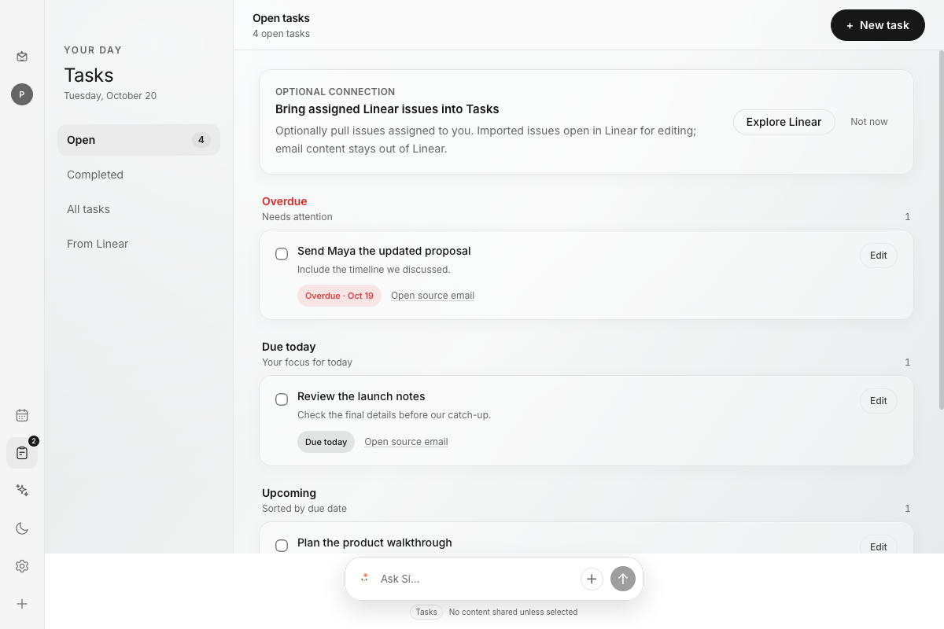
Task: Create a New task
Action: [x=878, y=25]
